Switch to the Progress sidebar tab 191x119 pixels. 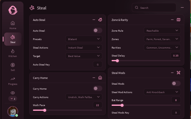click(x=13, y=81)
